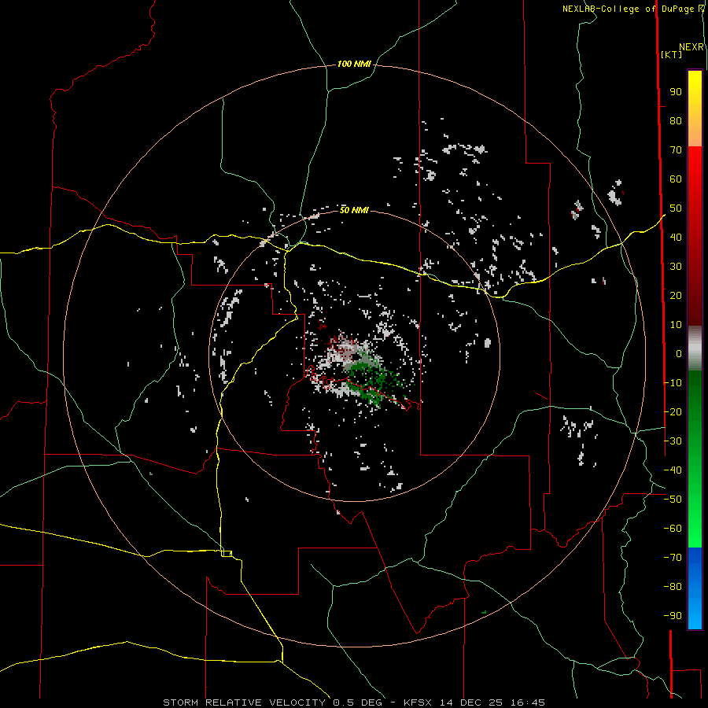Screen dimensions: 708x708
Task: Select the 20 value on velocity scale
Action: [x=676, y=296]
